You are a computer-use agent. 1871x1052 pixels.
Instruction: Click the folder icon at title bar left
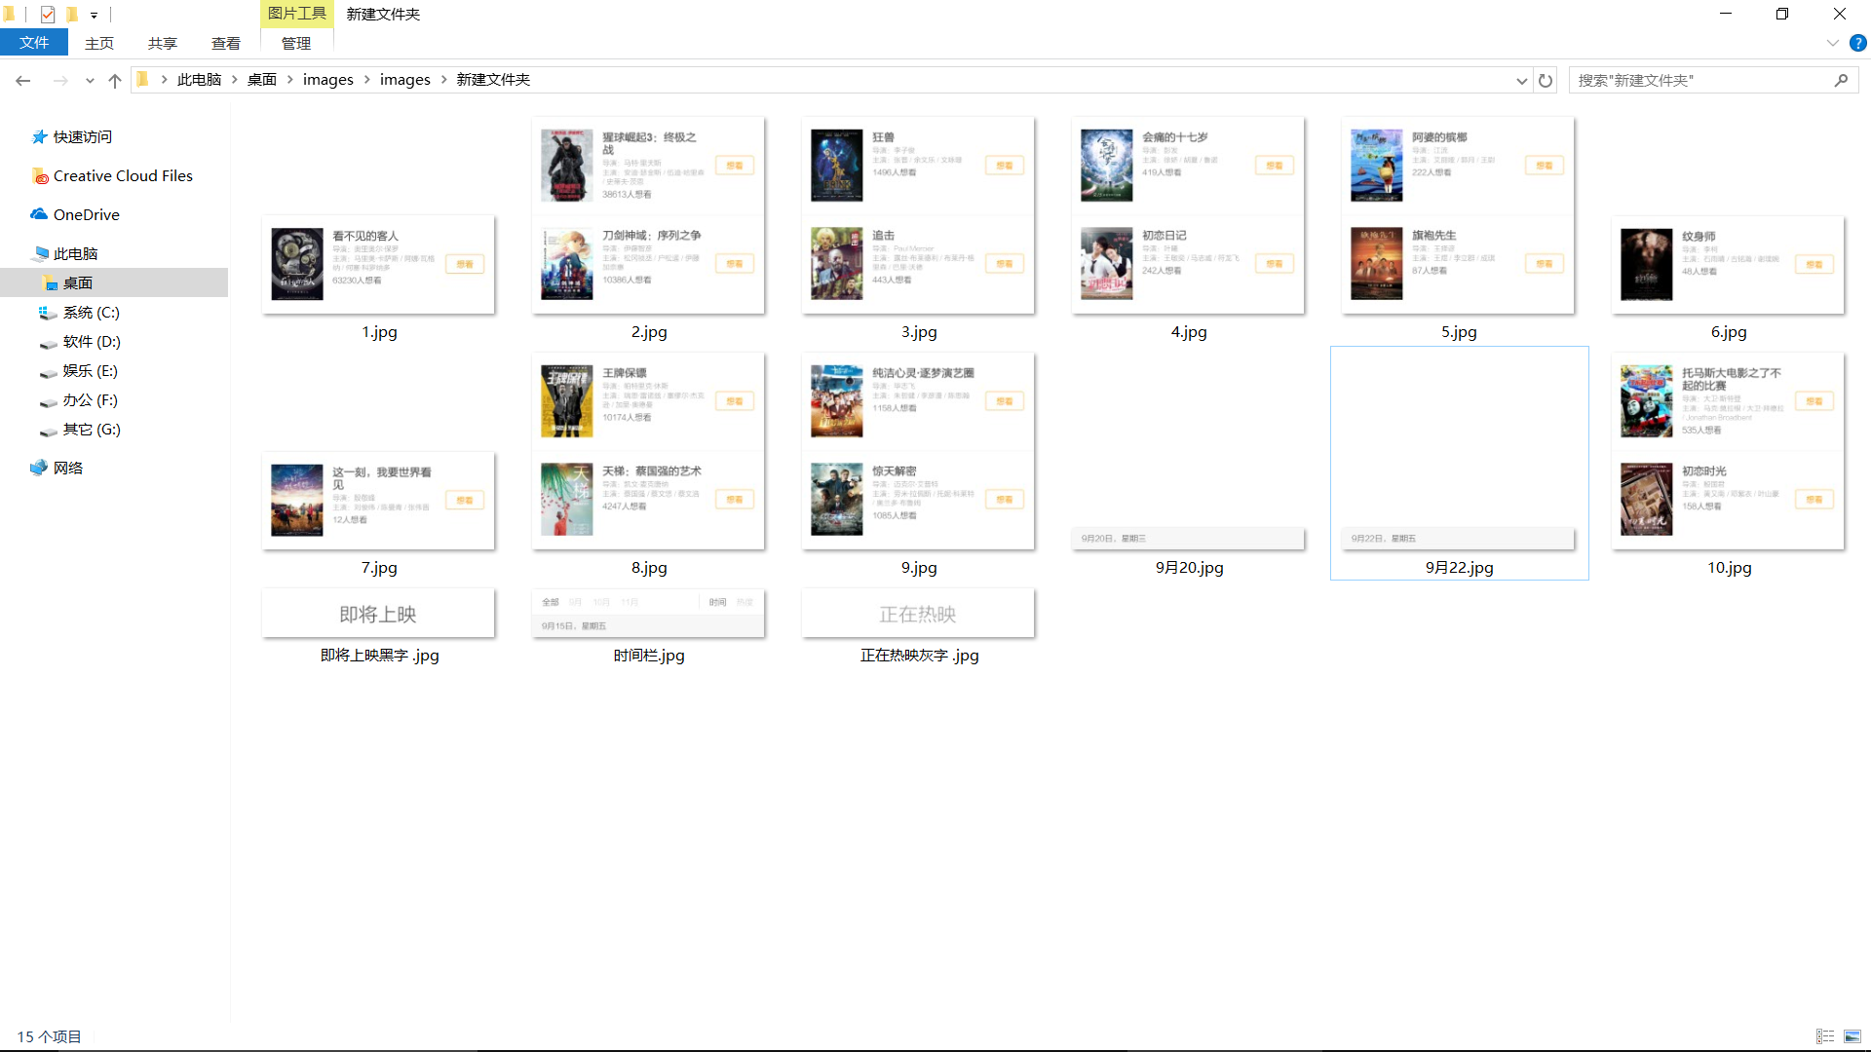(x=10, y=14)
